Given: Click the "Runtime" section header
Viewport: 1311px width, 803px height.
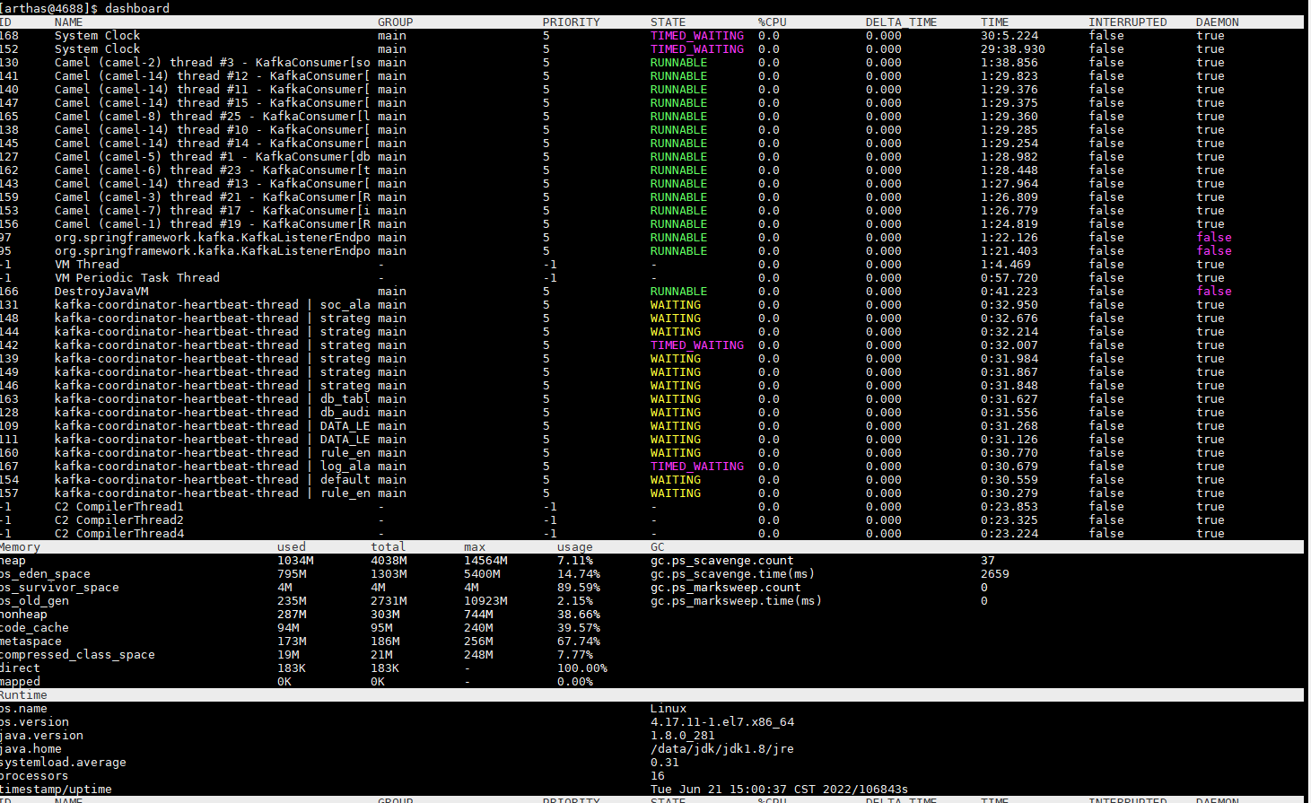Looking at the screenshot, I should pos(23,695).
